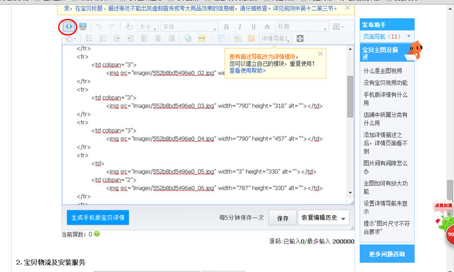
Task: Open the 手机版详情有什么用 help link
Action: tap(385, 99)
